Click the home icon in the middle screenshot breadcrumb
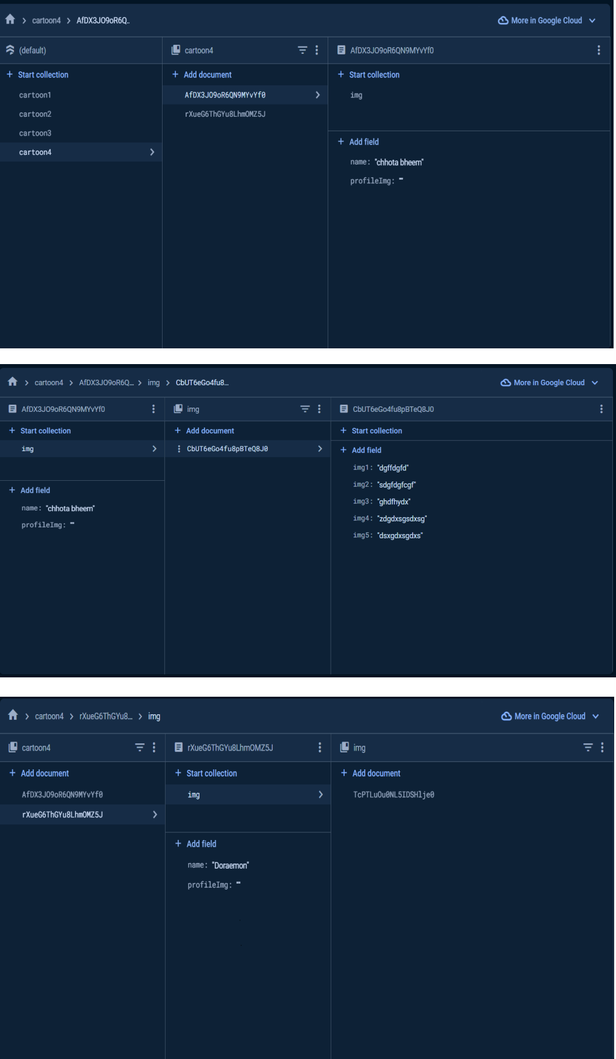Viewport: 616px width, 1059px height. tap(12, 382)
